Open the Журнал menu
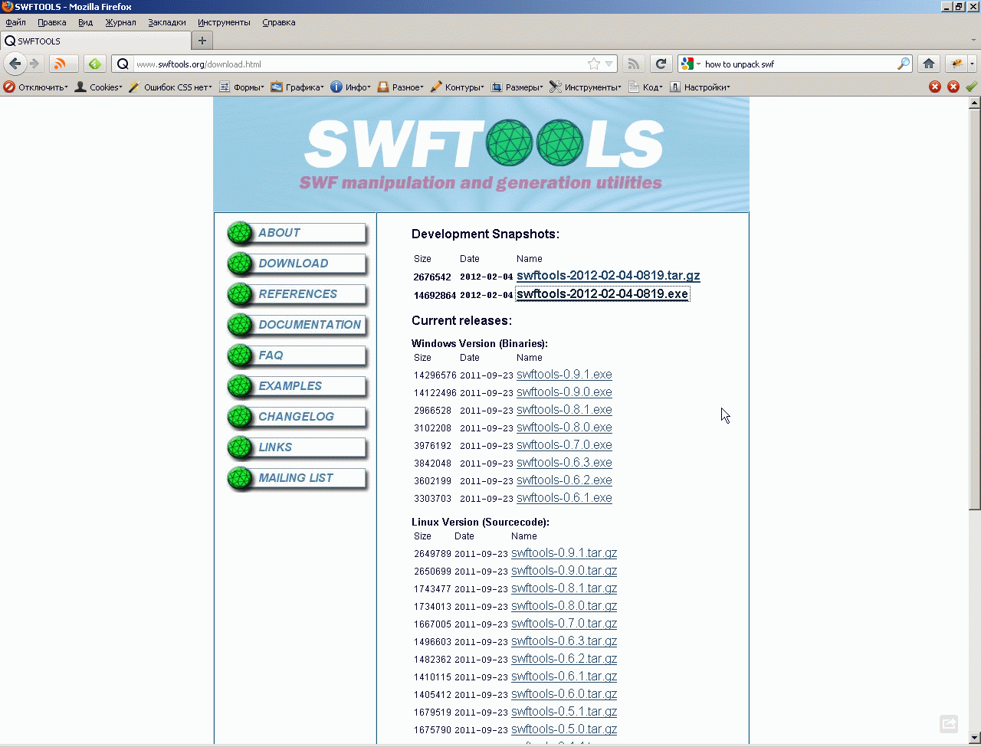The width and height of the screenshot is (981, 747). pyautogui.click(x=121, y=22)
